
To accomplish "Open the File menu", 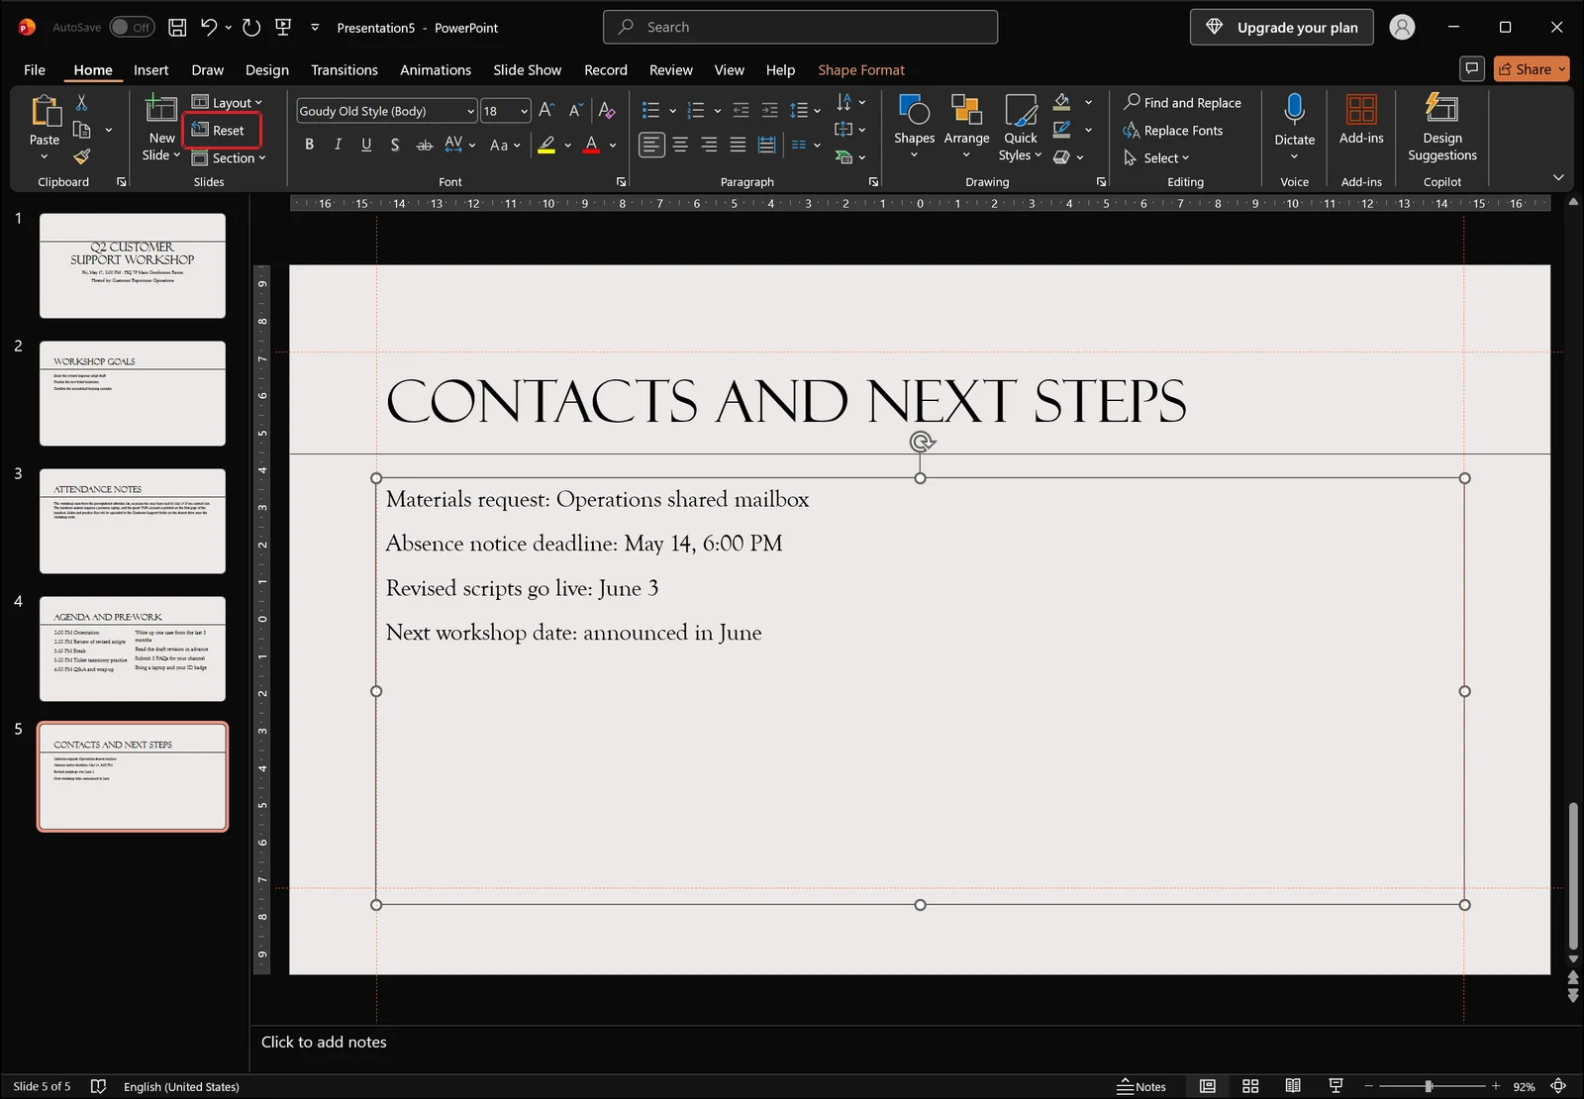I will tap(35, 69).
